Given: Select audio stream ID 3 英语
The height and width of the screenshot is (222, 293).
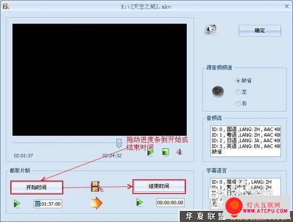Looking at the screenshot, I should point(245,146).
